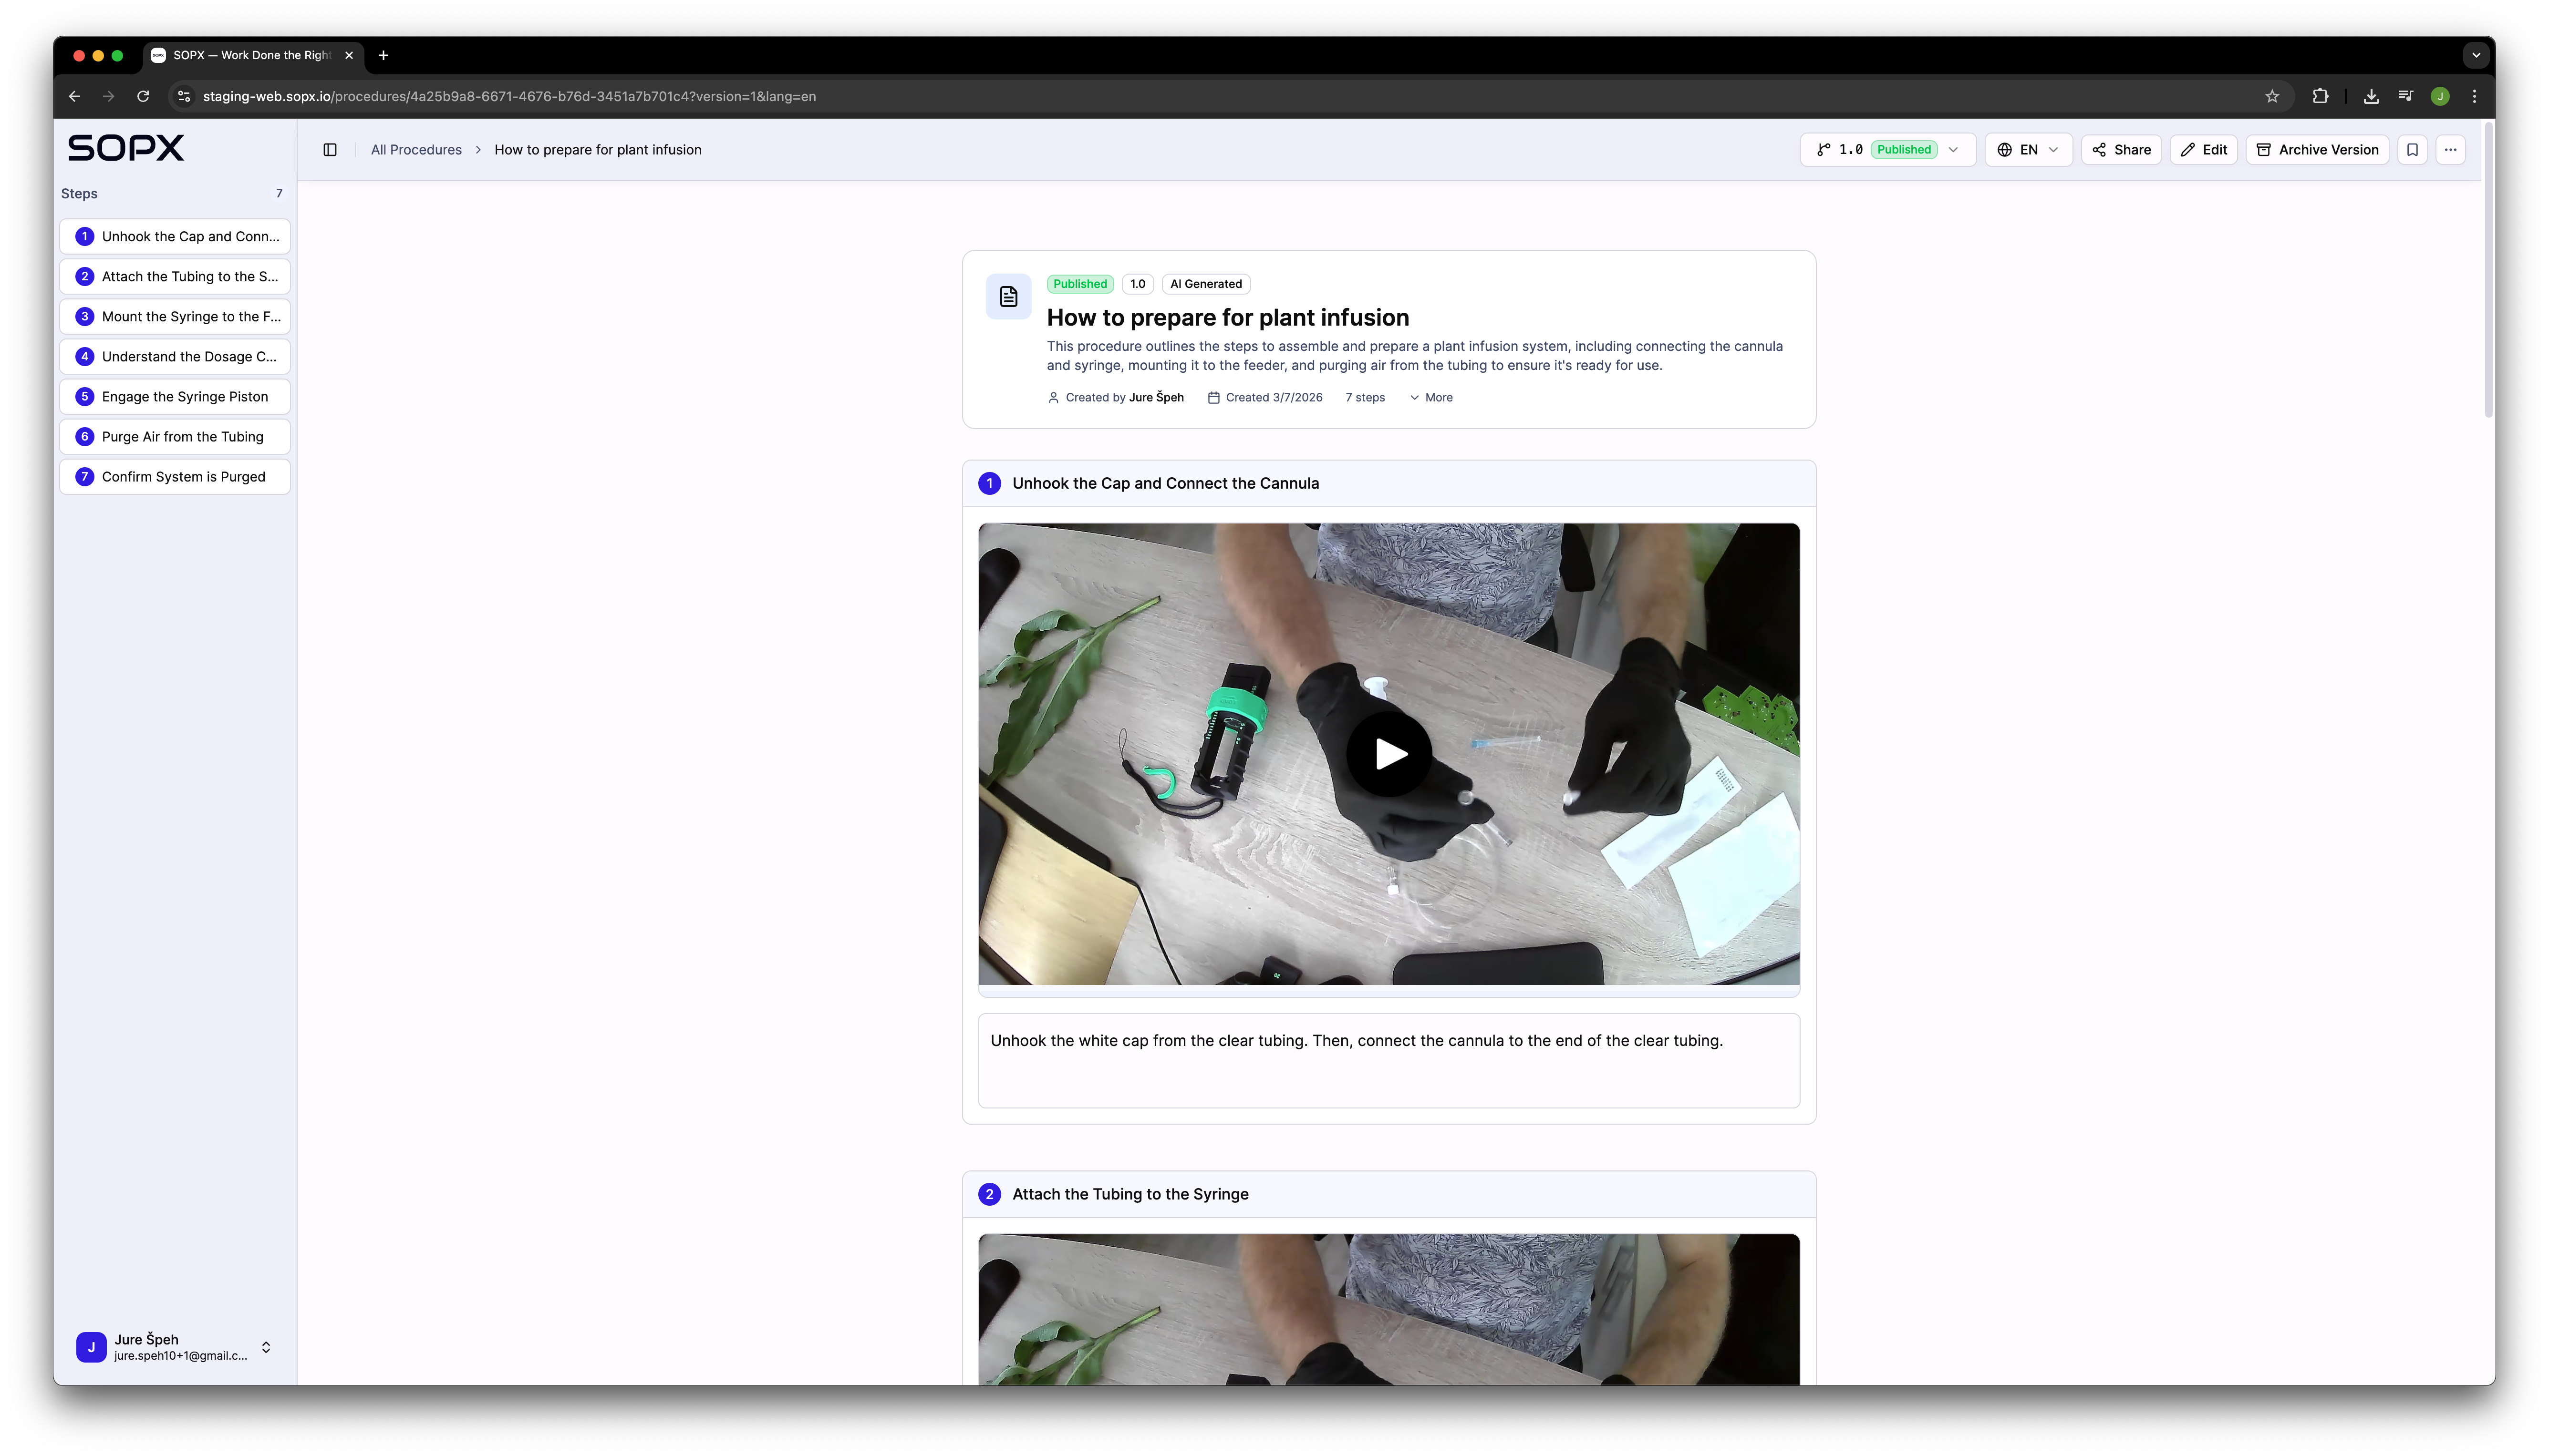Toggle the sidebar panel icon

[x=330, y=150]
